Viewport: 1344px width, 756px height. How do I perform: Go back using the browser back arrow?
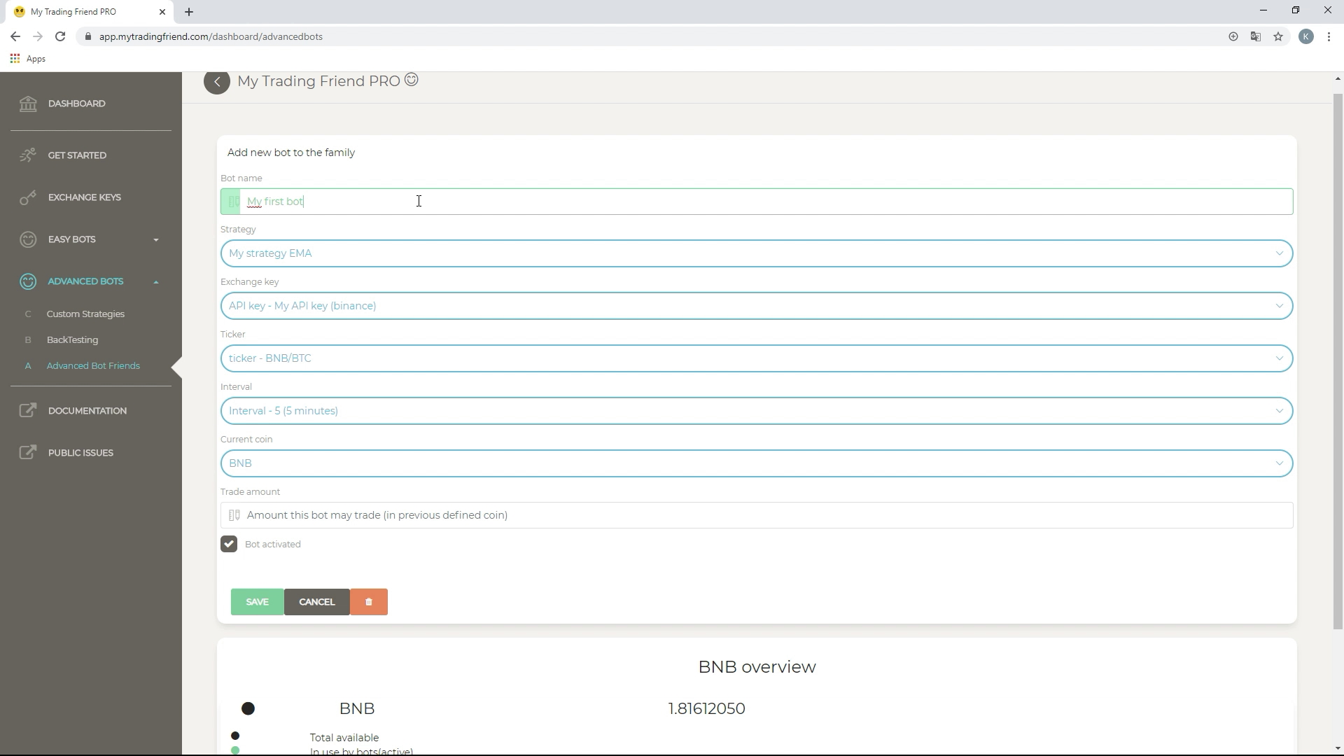(x=15, y=36)
